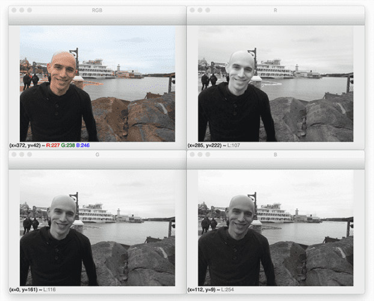This screenshot has height=301, width=374.
Task: Close the R channel window
Action: pyautogui.click(x=192, y=10)
